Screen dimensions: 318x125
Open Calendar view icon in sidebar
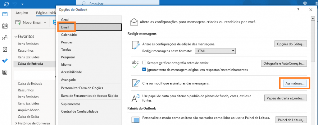coord(5,26)
